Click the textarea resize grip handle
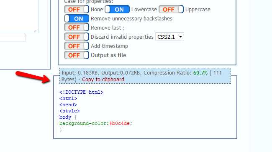272x152 pixels. click(x=36, y=30)
